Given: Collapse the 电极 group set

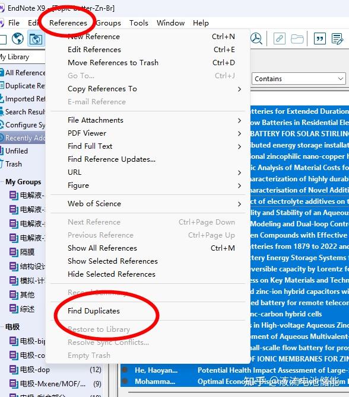Looking at the screenshot, I should pos(2,327).
